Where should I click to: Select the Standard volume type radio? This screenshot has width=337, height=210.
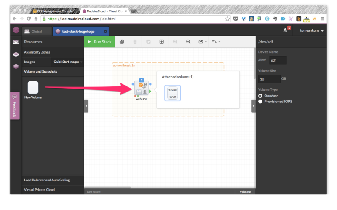pos(260,96)
